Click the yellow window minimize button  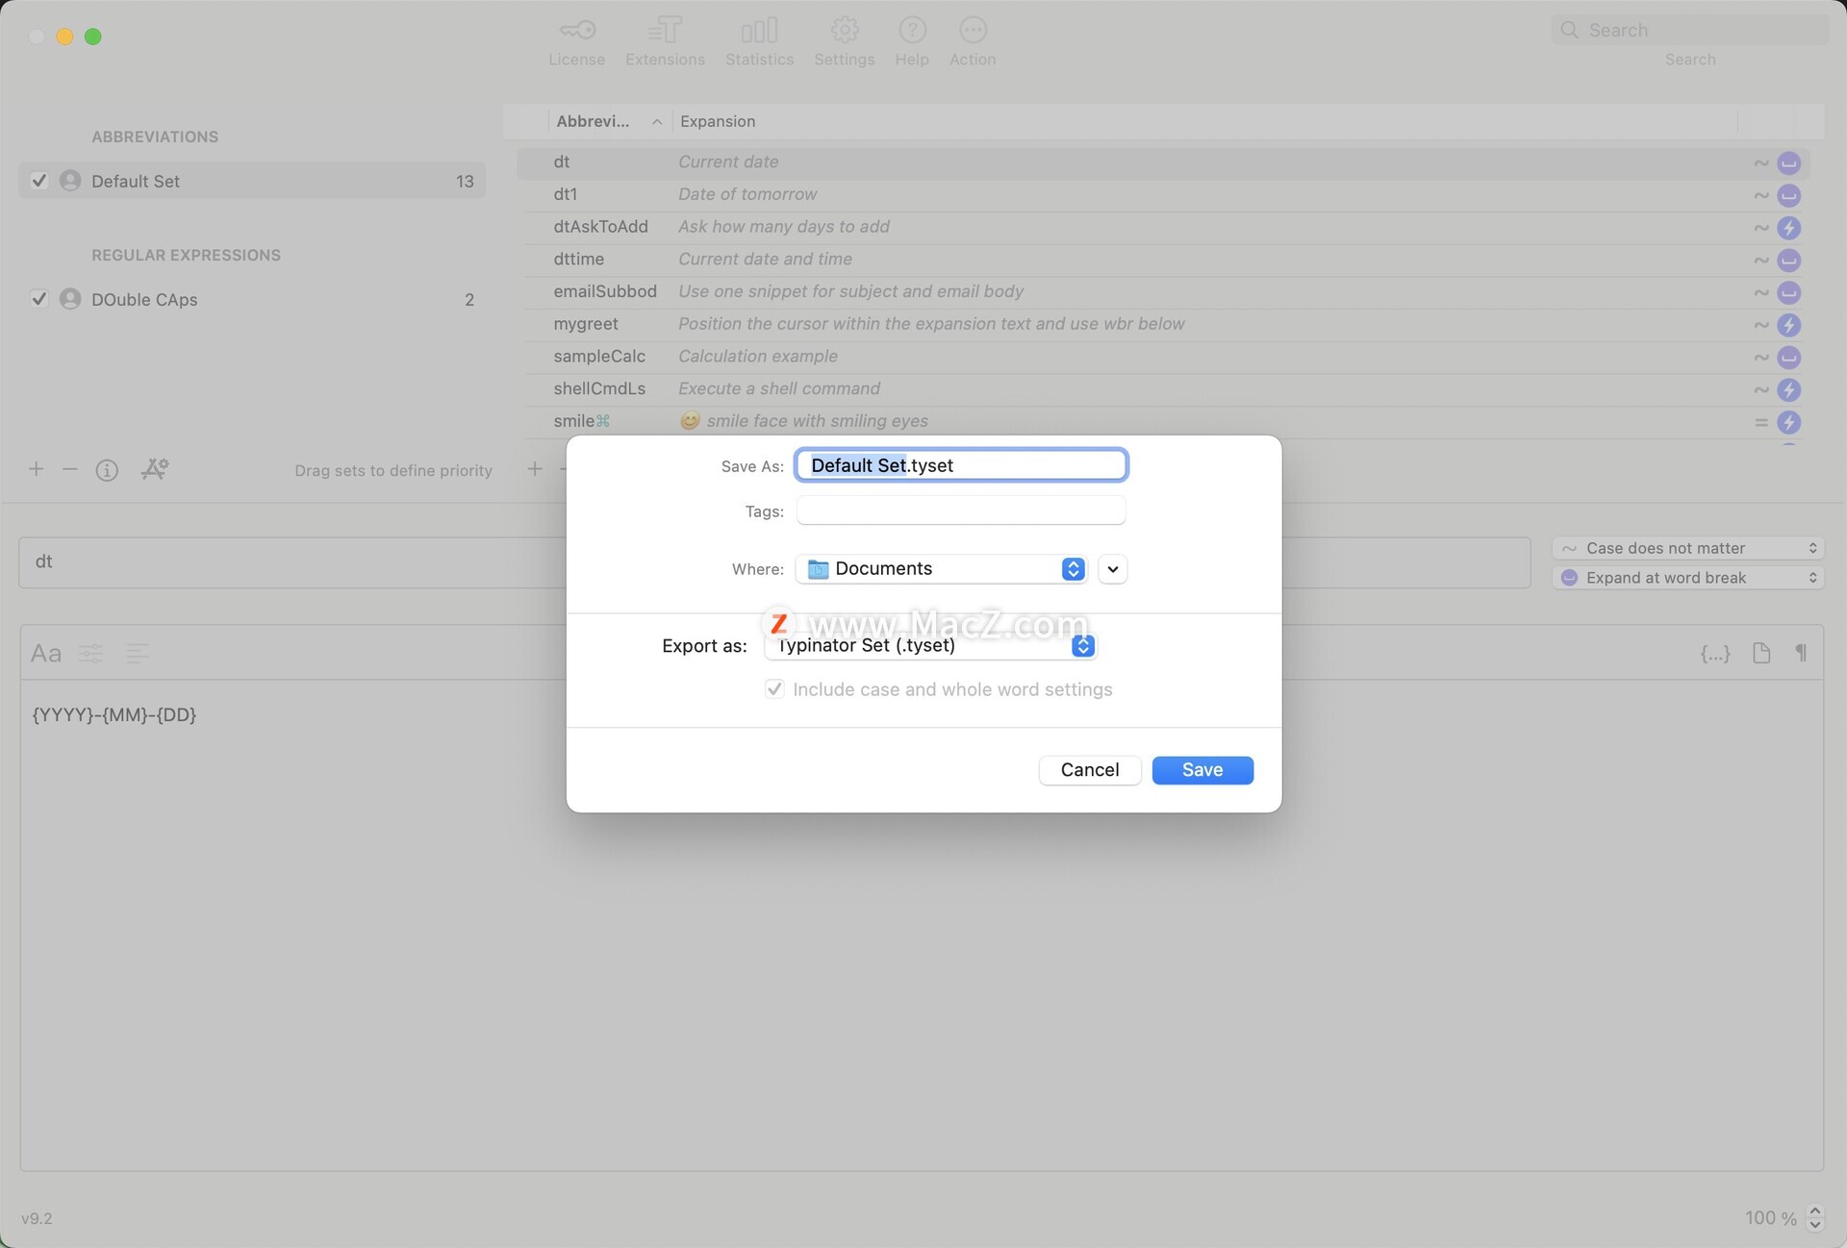[x=64, y=37]
